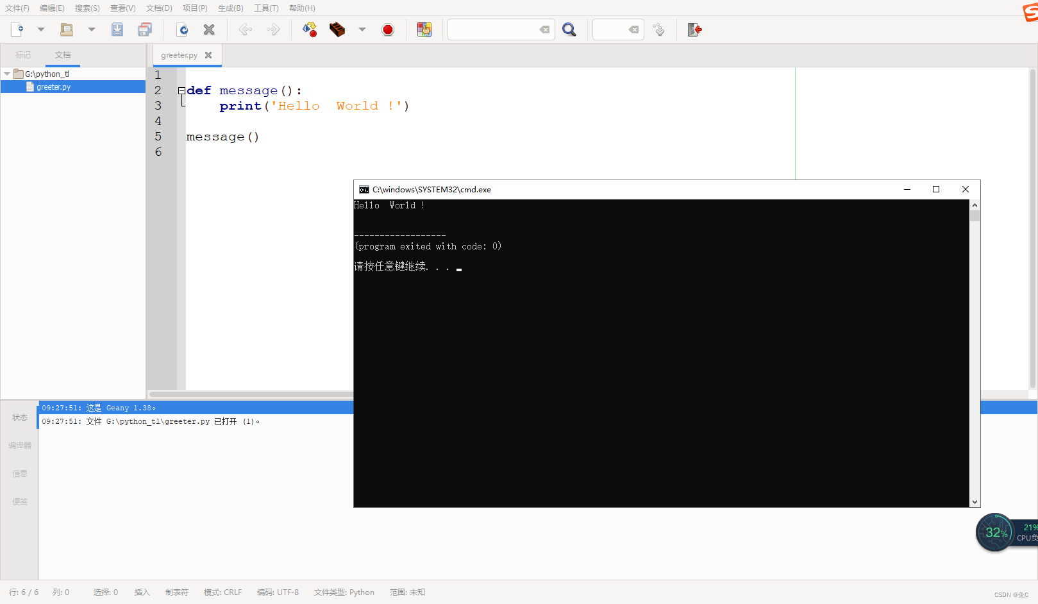Click the 32% memory usage widget
Image resolution: width=1038 pixels, height=604 pixels.
(995, 532)
